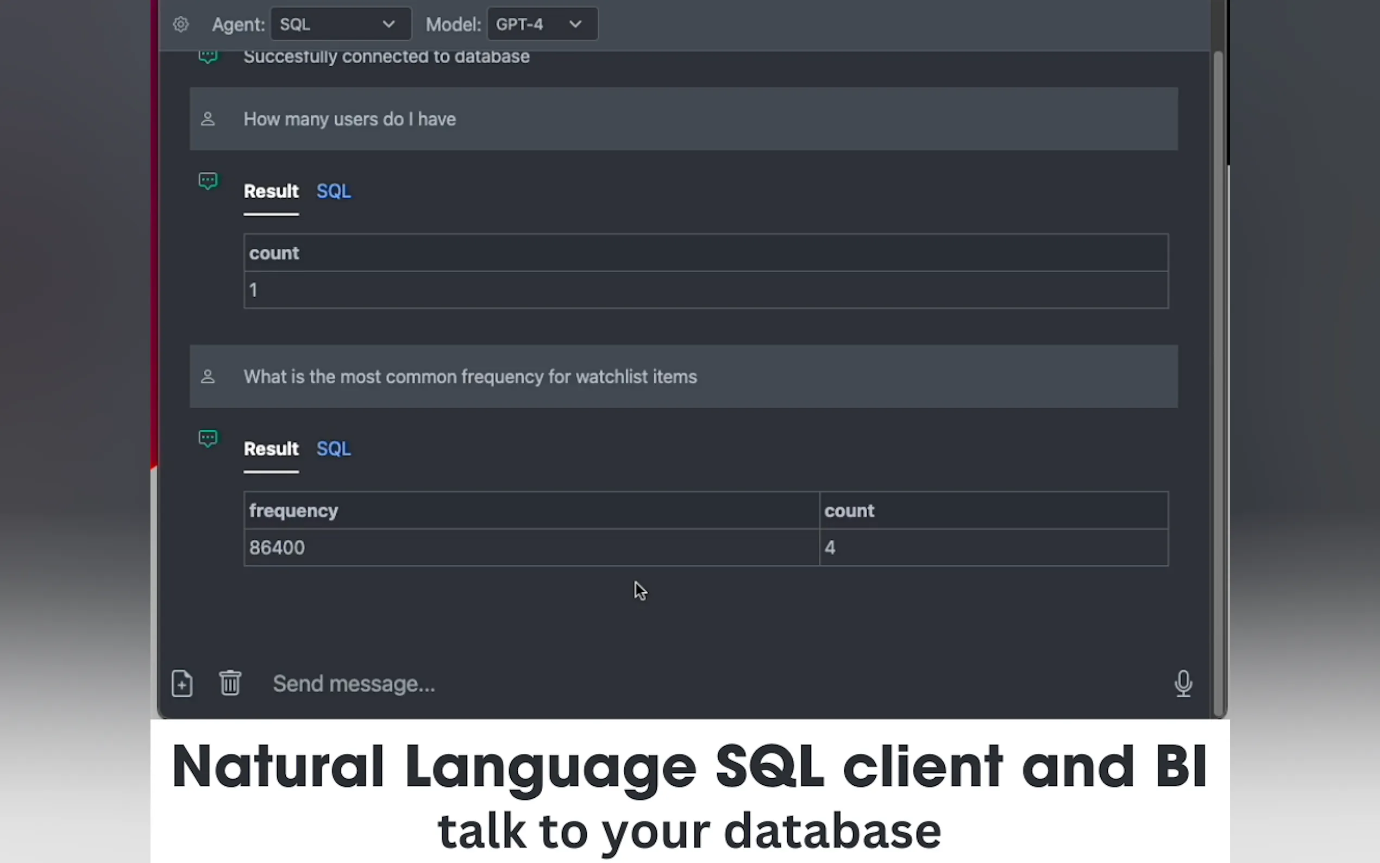Screen dimensions: 1380x863
Task: Click user avatar icon on users question
Action: pyautogui.click(x=208, y=120)
